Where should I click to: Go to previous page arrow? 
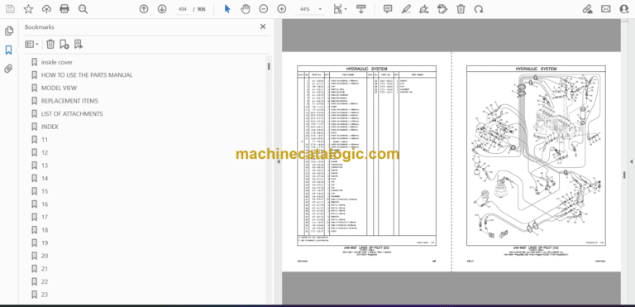[144, 9]
